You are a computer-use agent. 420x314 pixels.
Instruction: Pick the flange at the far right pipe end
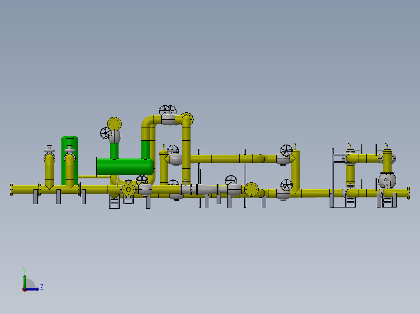[408, 193]
